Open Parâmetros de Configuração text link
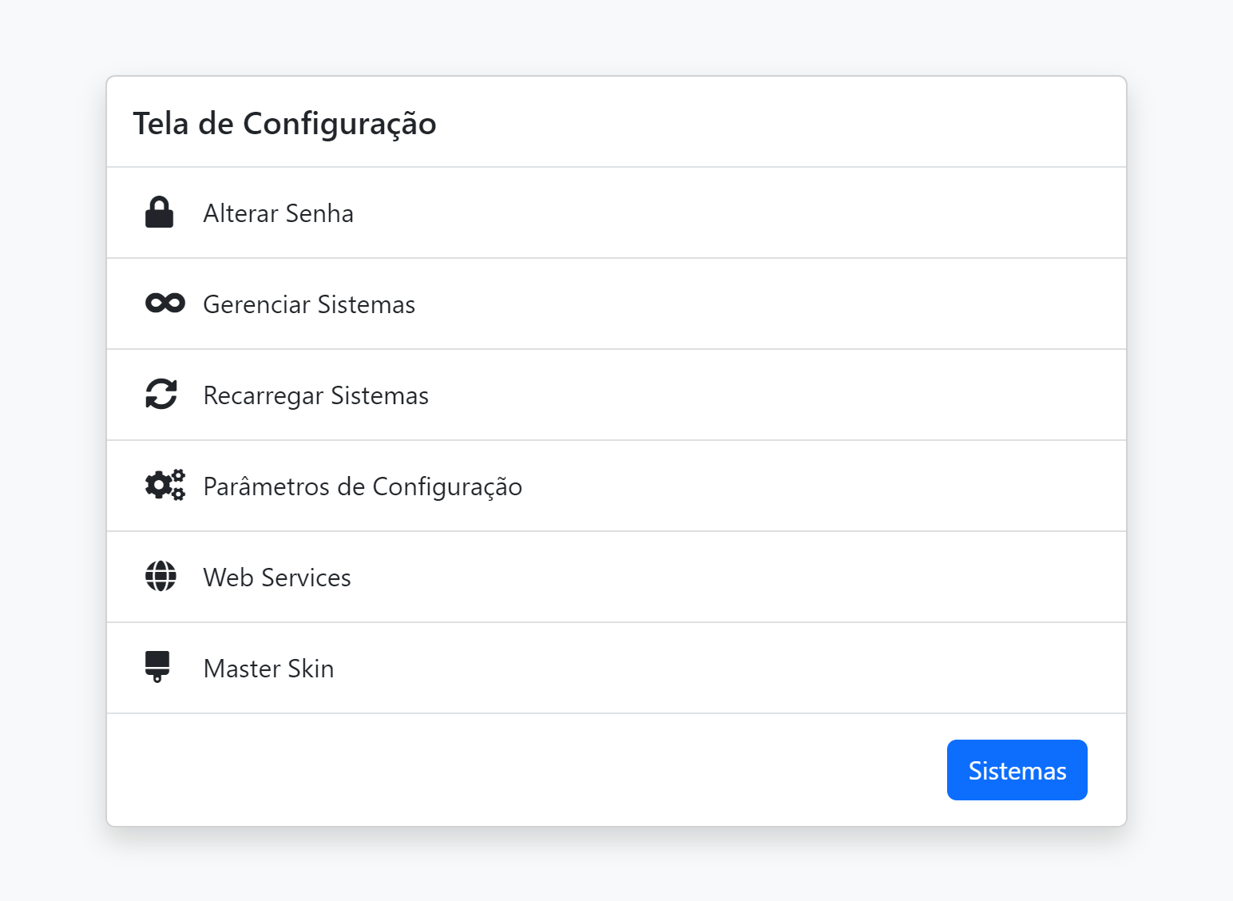1233x901 pixels. click(x=363, y=486)
